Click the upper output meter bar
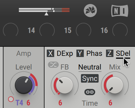135x108 pixels. [44, 9]
